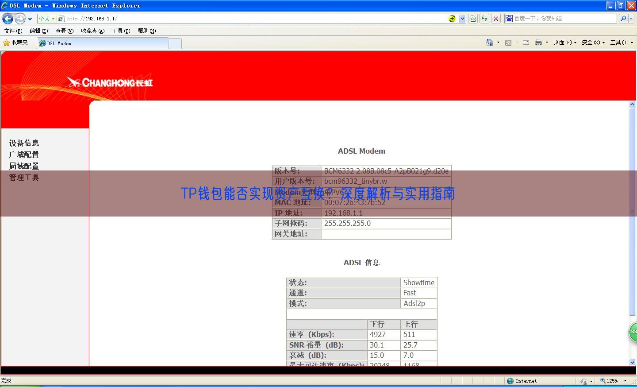Click the upstream rate 511 cell
Viewport: 637px width, 387px height.
pyautogui.click(x=418, y=335)
